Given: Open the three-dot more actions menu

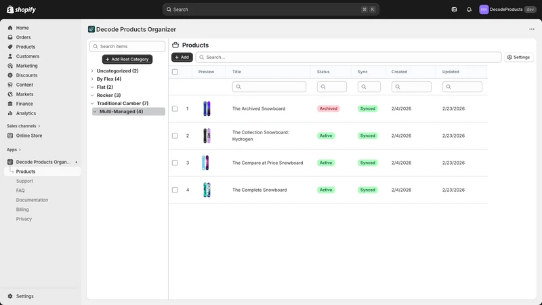Looking at the screenshot, I should coord(532,29).
